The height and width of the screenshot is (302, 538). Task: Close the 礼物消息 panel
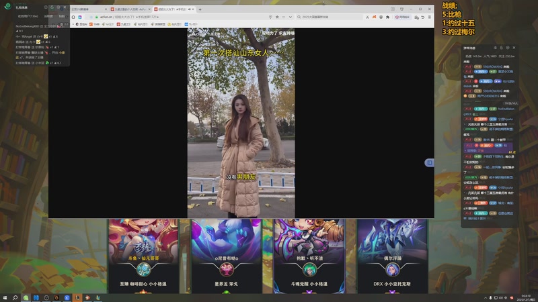pyautogui.click(x=65, y=7)
